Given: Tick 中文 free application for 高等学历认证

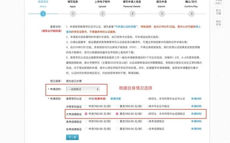Looking at the screenshot, I should pyautogui.click(x=86, y=99).
